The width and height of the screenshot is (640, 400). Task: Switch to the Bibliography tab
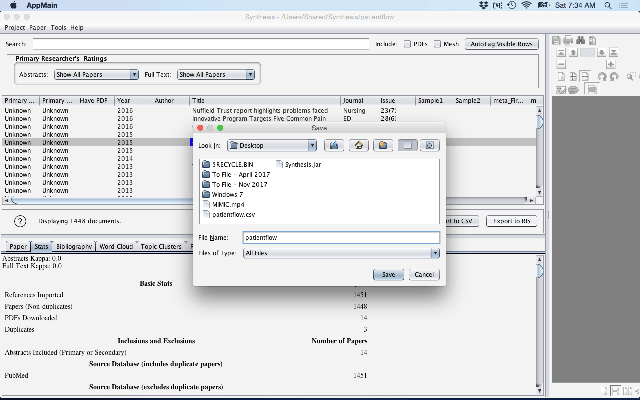pos(73,246)
